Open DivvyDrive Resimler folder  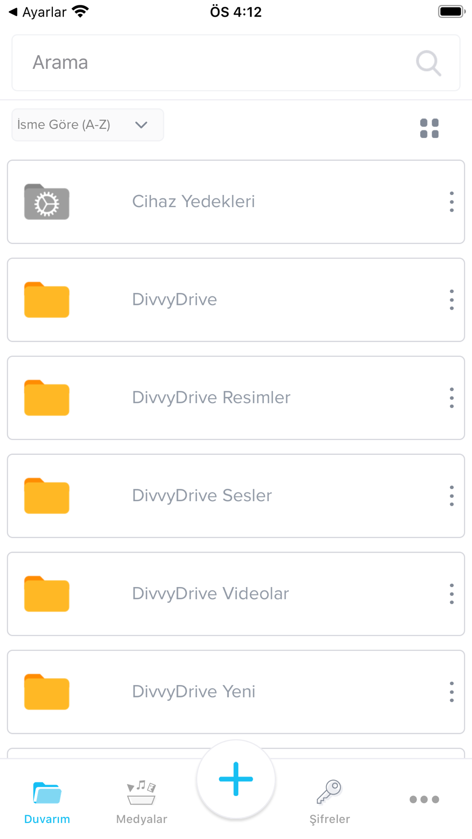[x=211, y=398]
